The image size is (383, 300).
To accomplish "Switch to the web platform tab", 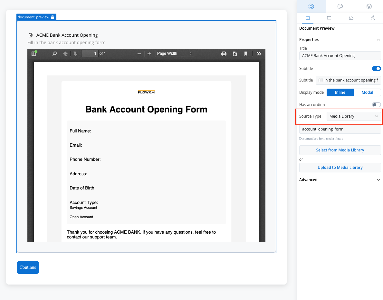I will pyautogui.click(x=308, y=18).
